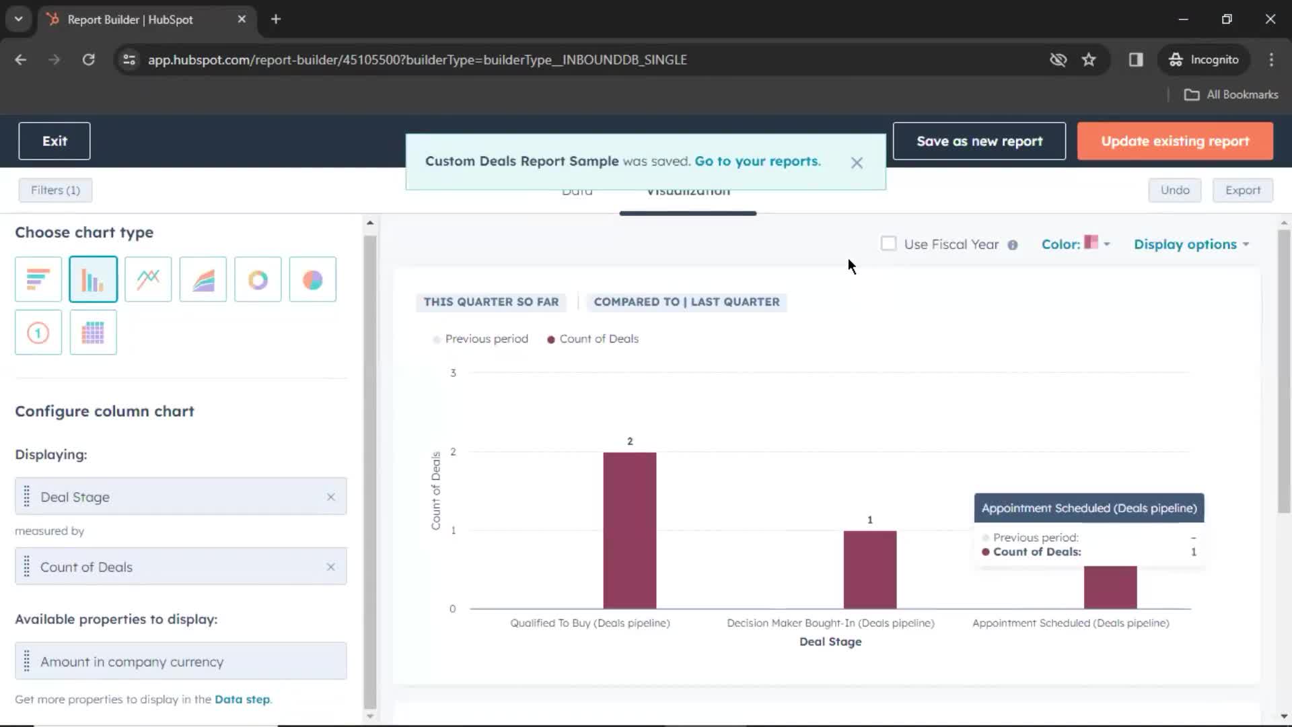Click Save as new report

click(979, 141)
